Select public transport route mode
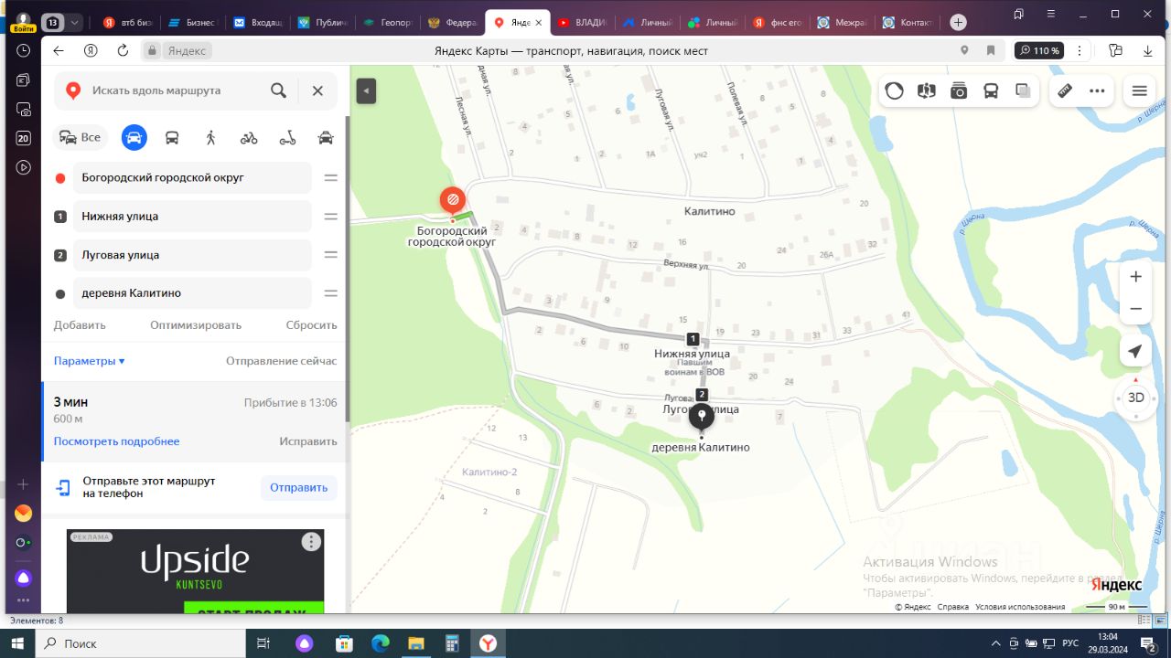The width and height of the screenshot is (1171, 658). click(172, 138)
